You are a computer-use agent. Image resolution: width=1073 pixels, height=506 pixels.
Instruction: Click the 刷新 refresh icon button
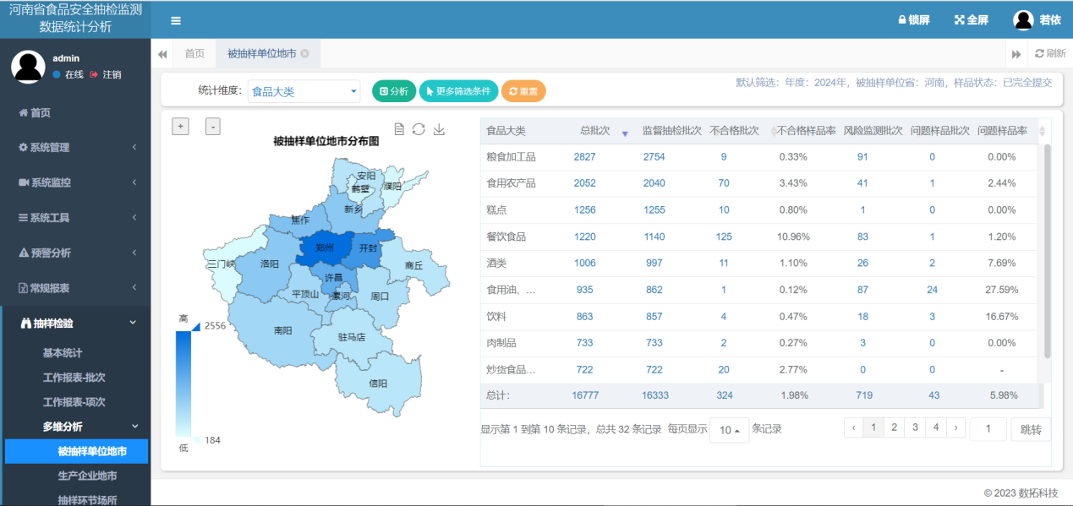(x=1050, y=53)
